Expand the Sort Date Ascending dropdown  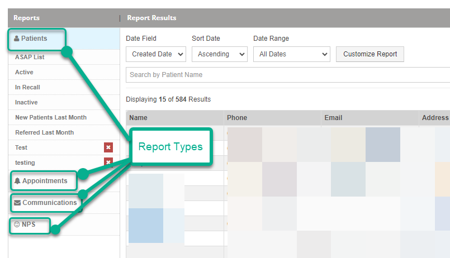click(219, 54)
